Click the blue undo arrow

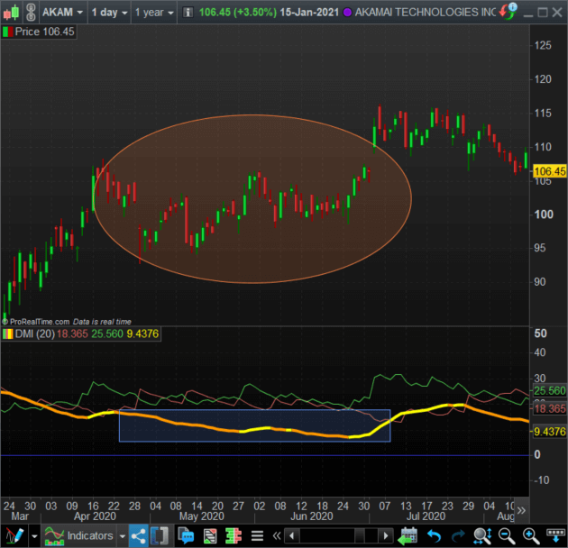click(x=434, y=535)
